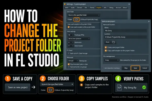Click the Auto location button
The image size is (152, 101).
click(x=108, y=42)
